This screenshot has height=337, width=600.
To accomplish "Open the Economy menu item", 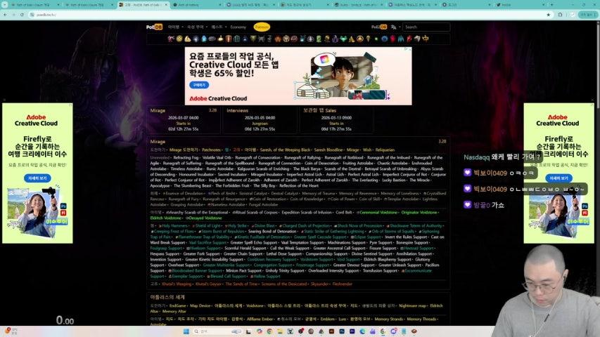I will point(238,27).
